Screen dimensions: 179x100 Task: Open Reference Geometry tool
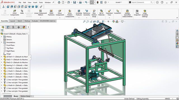(x=87, y=13)
